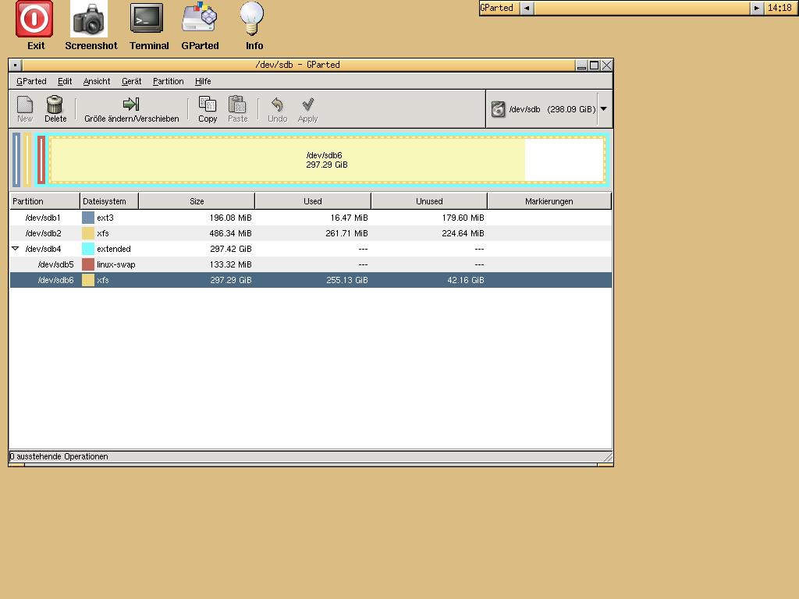Open the Screenshot camera desktop icon

(x=90, y=19)
